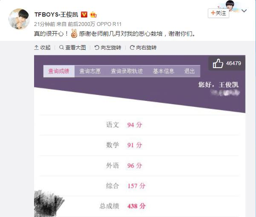The image size is (256, 217).
Task: Click the orange verified V badge
Action: coord(84,14)
